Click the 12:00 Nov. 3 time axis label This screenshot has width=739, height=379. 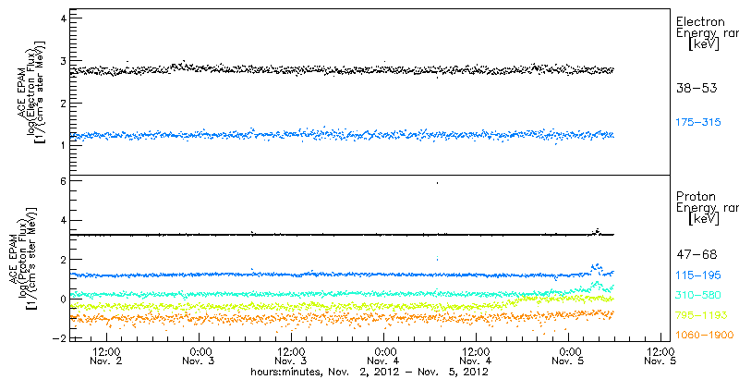coord(291,357)
